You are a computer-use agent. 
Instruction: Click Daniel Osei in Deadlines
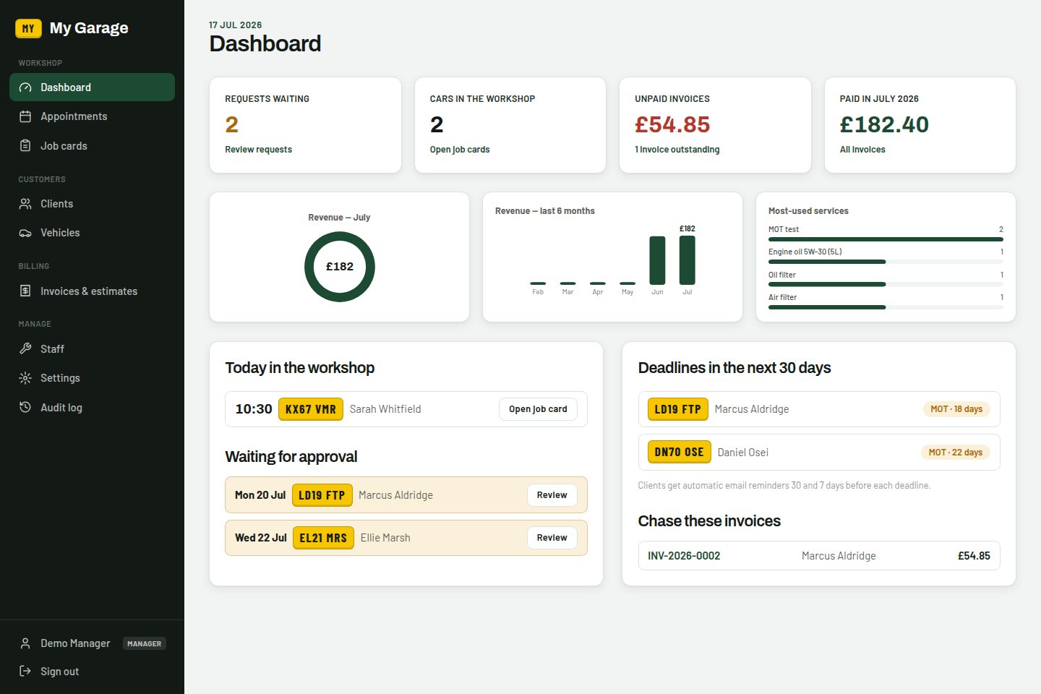[x=743, y=453]
